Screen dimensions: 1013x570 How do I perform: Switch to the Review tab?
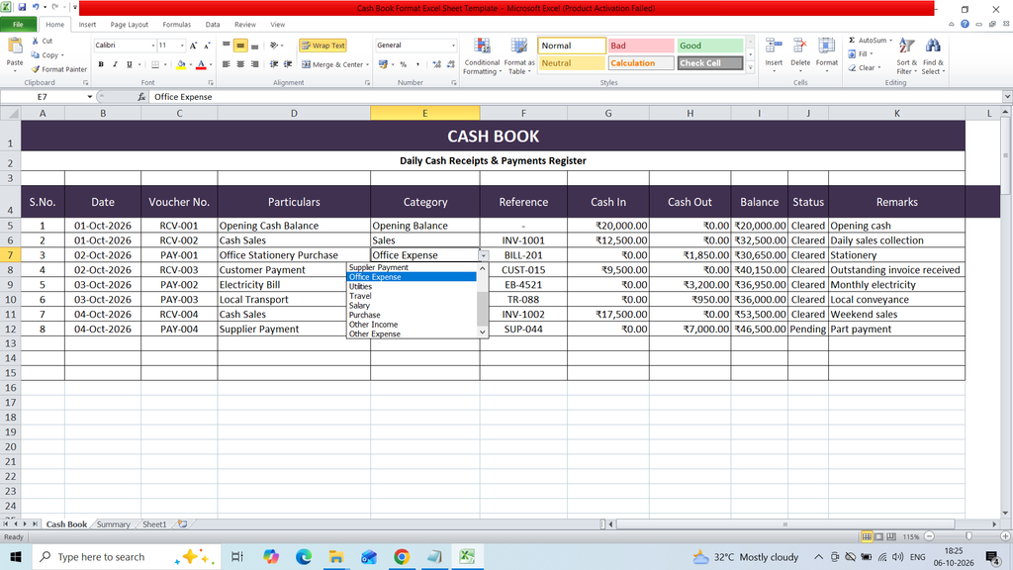point(245,25)
